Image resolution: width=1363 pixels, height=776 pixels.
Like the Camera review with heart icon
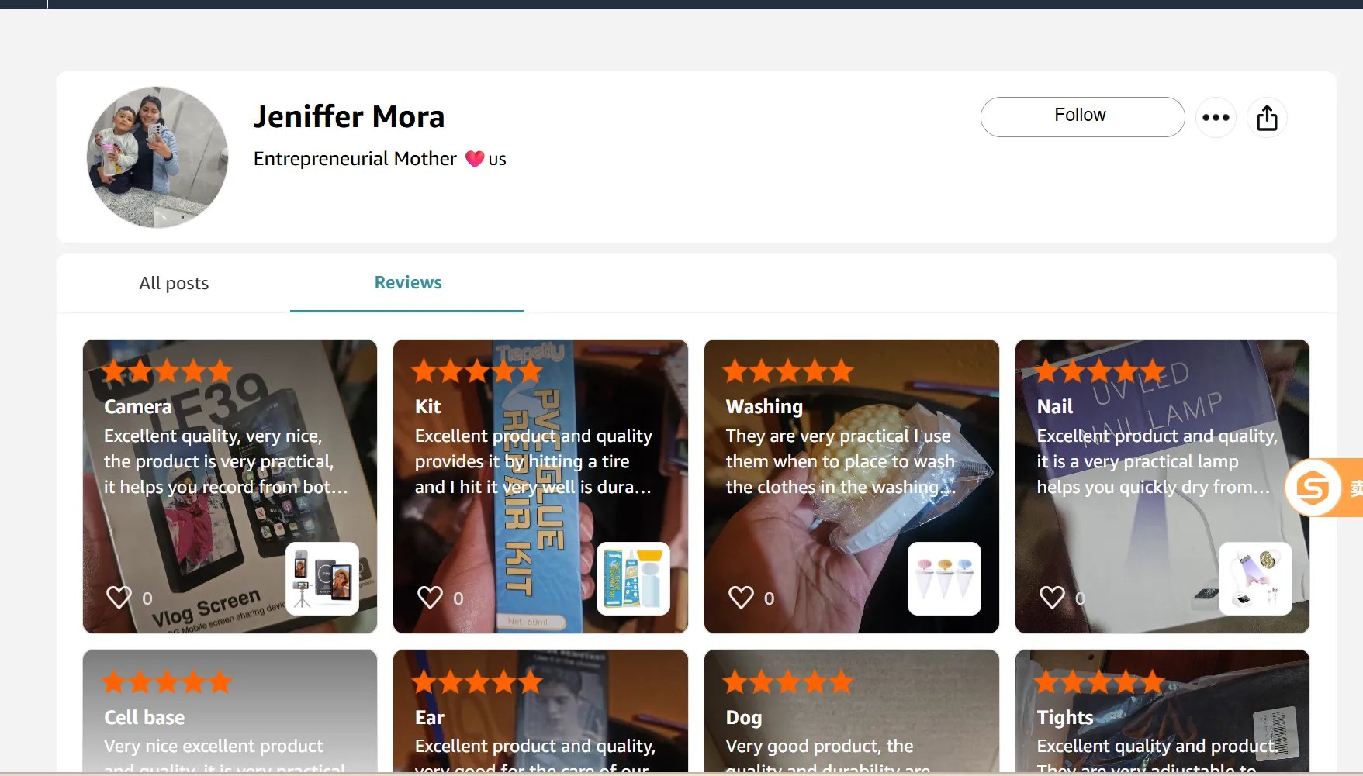pos(119,598)
